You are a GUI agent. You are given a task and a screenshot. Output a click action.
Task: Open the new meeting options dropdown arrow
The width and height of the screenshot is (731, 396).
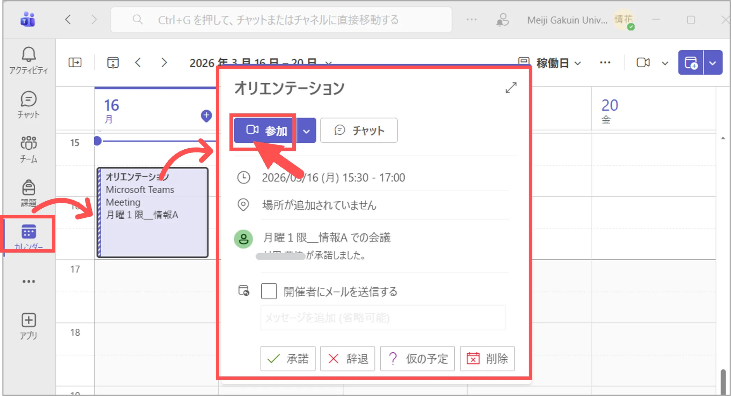pos(713,63)
